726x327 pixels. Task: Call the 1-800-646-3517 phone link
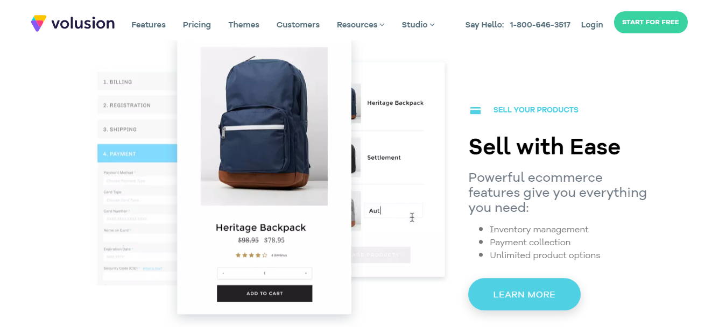point(540,25)
